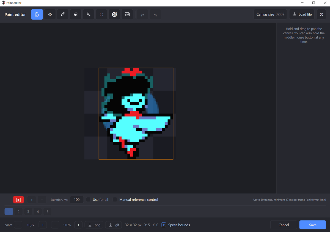Screen dimensions: 330x232
Task: Open the reference image tool
Action: (x=127, y=14)
